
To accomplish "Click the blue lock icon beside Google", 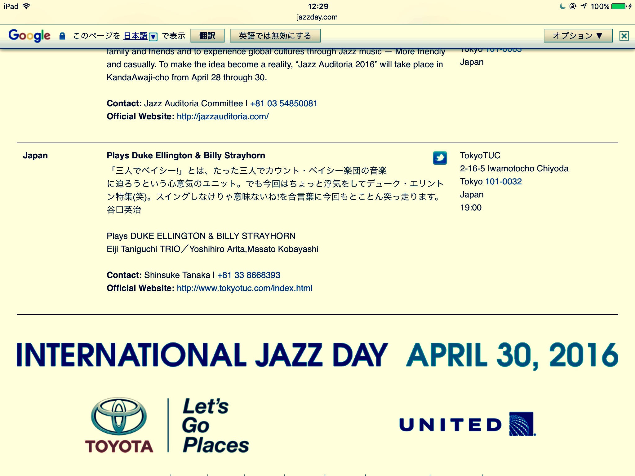I will [62, 36].
